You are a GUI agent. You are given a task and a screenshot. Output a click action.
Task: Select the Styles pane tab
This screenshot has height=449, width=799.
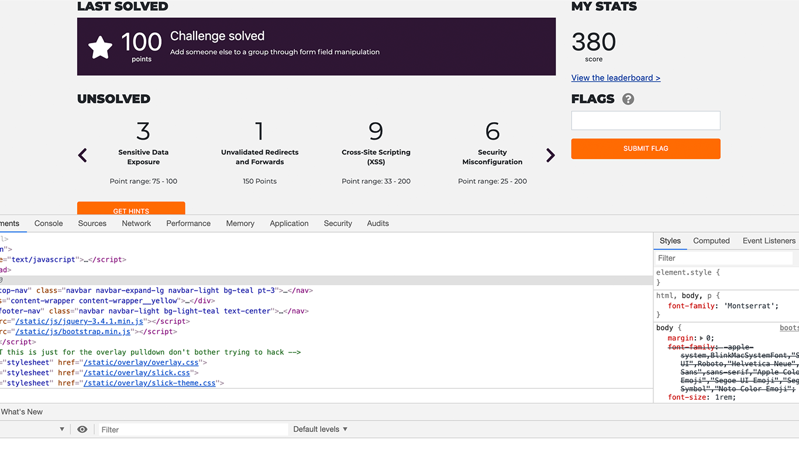coord(670,241)
